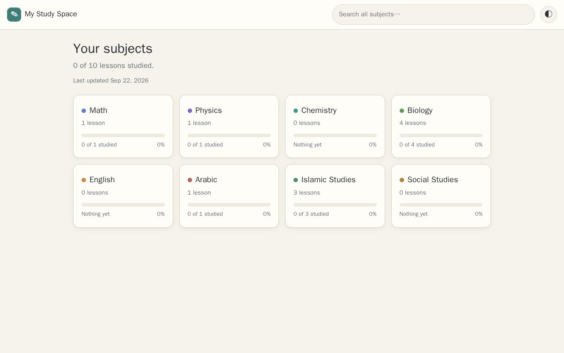Select the Arabic subject title
This screenshot has height=353, width=564.
point(206,180)
